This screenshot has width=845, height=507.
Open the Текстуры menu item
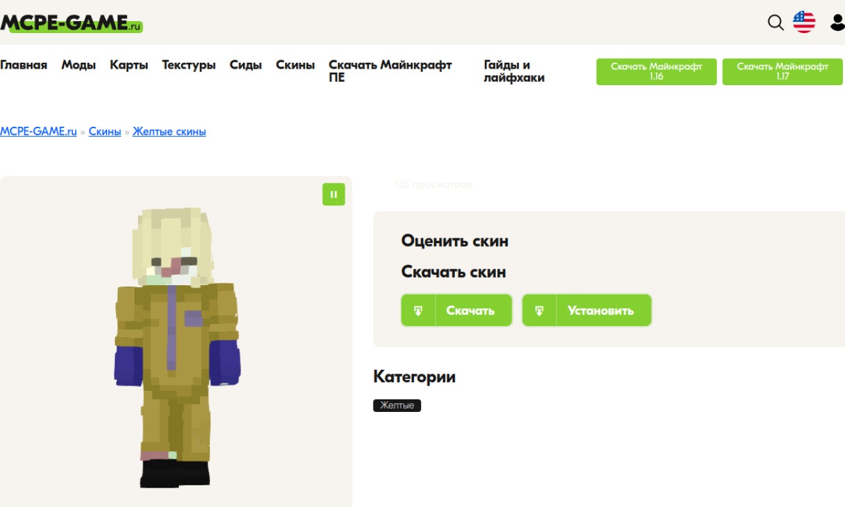[189, 65]
